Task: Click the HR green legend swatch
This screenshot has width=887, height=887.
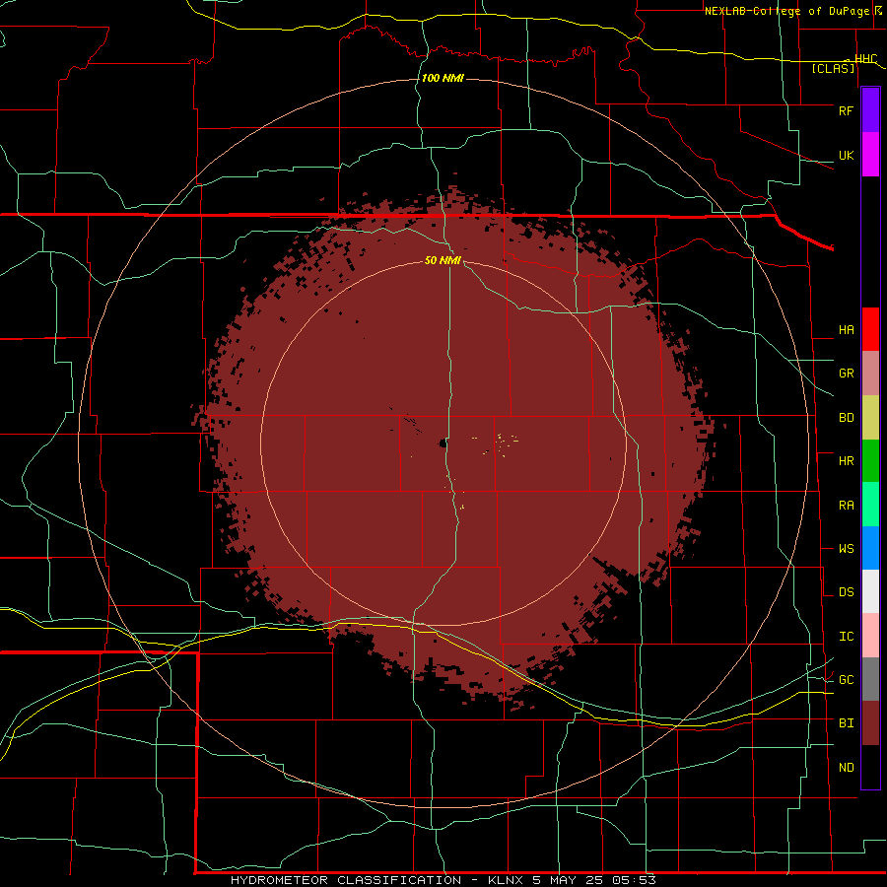Action: [870, 461]
